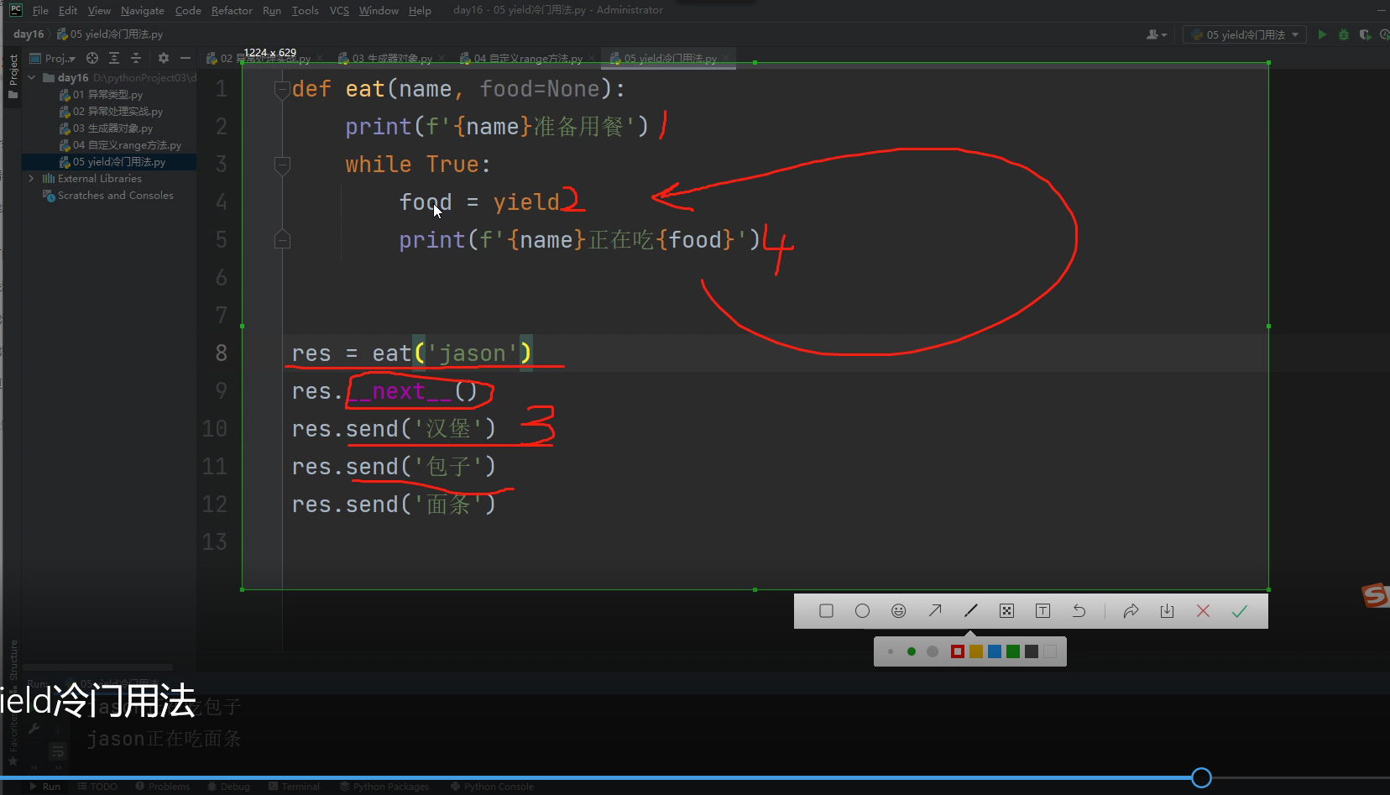Open run configuration dropdown
Viewport: 1390px width, 795px height.
click(x=1245, y=34)
